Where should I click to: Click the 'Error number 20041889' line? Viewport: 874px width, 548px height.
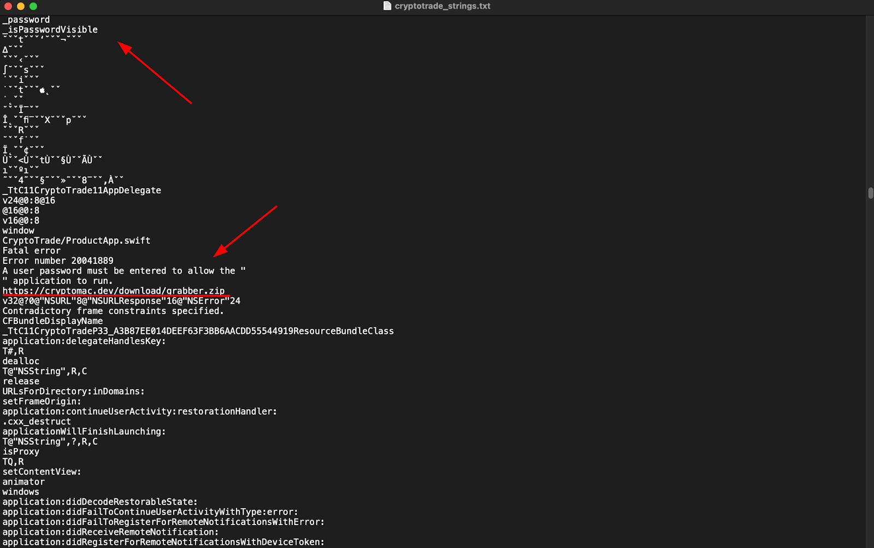coord(58,261)
